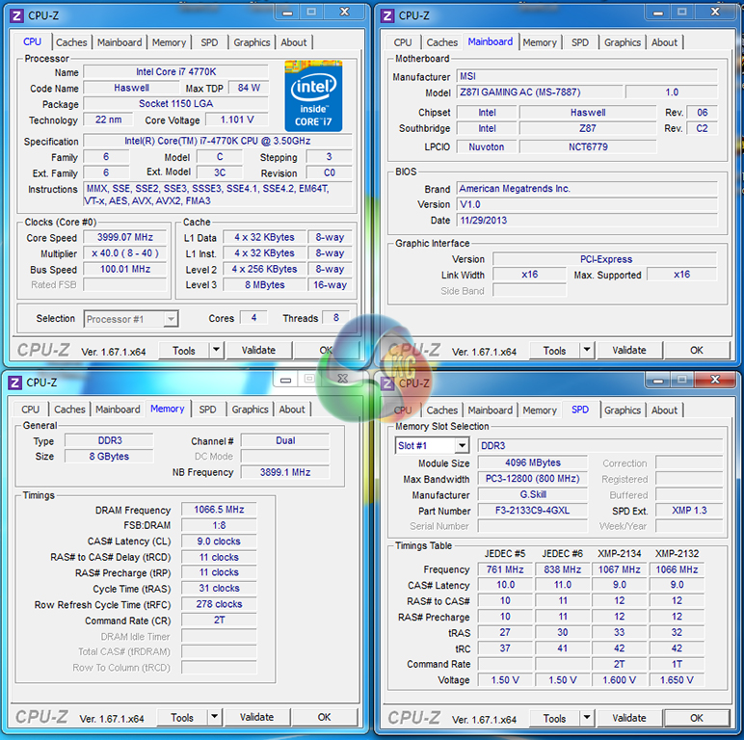This screenshot has height=740, width=744.
Task: Open Graphics tab in Motherboard window
Action: (x=623, y=42)
